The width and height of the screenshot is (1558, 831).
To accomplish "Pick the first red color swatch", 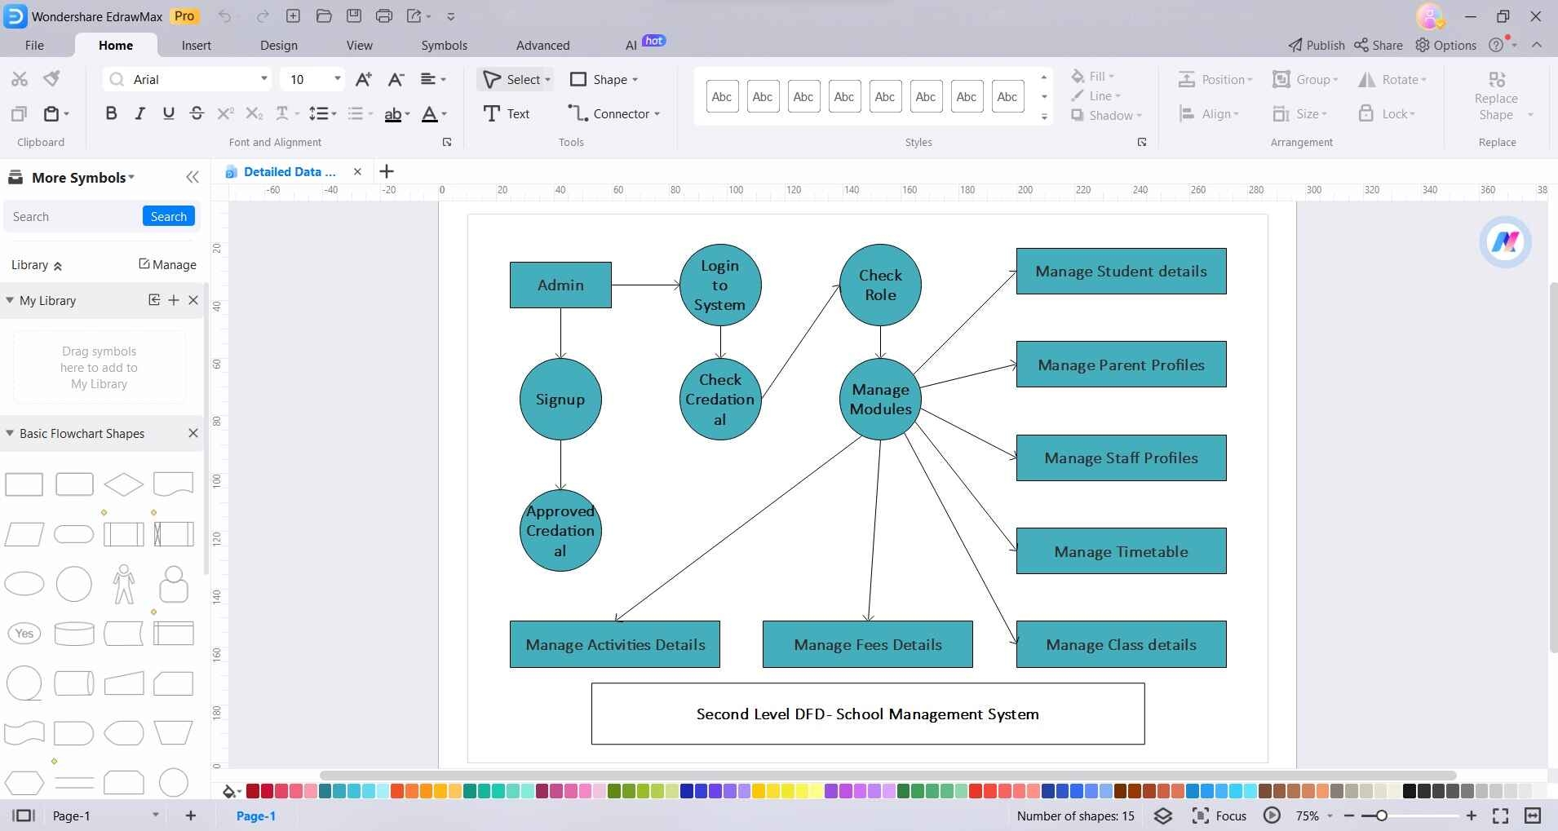I will point(253,791).
